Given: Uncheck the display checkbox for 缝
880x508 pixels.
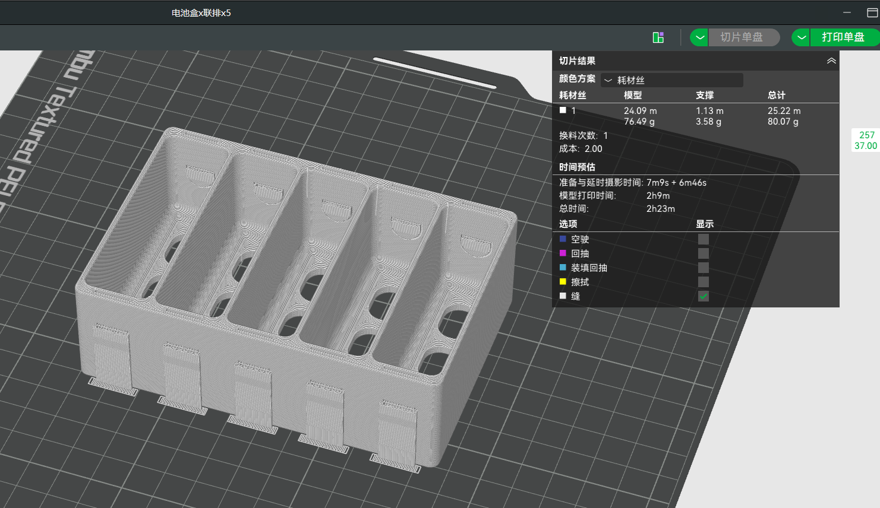Looking at the screenshot, I should [x=704, y=296].
